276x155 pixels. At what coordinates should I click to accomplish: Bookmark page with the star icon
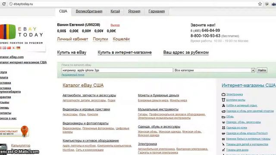coord(260,4)
